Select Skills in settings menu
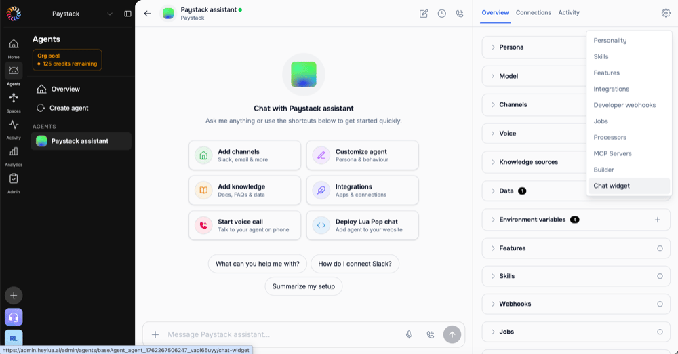Viewport: 678px width, 354px height. [x=629, y=56]
